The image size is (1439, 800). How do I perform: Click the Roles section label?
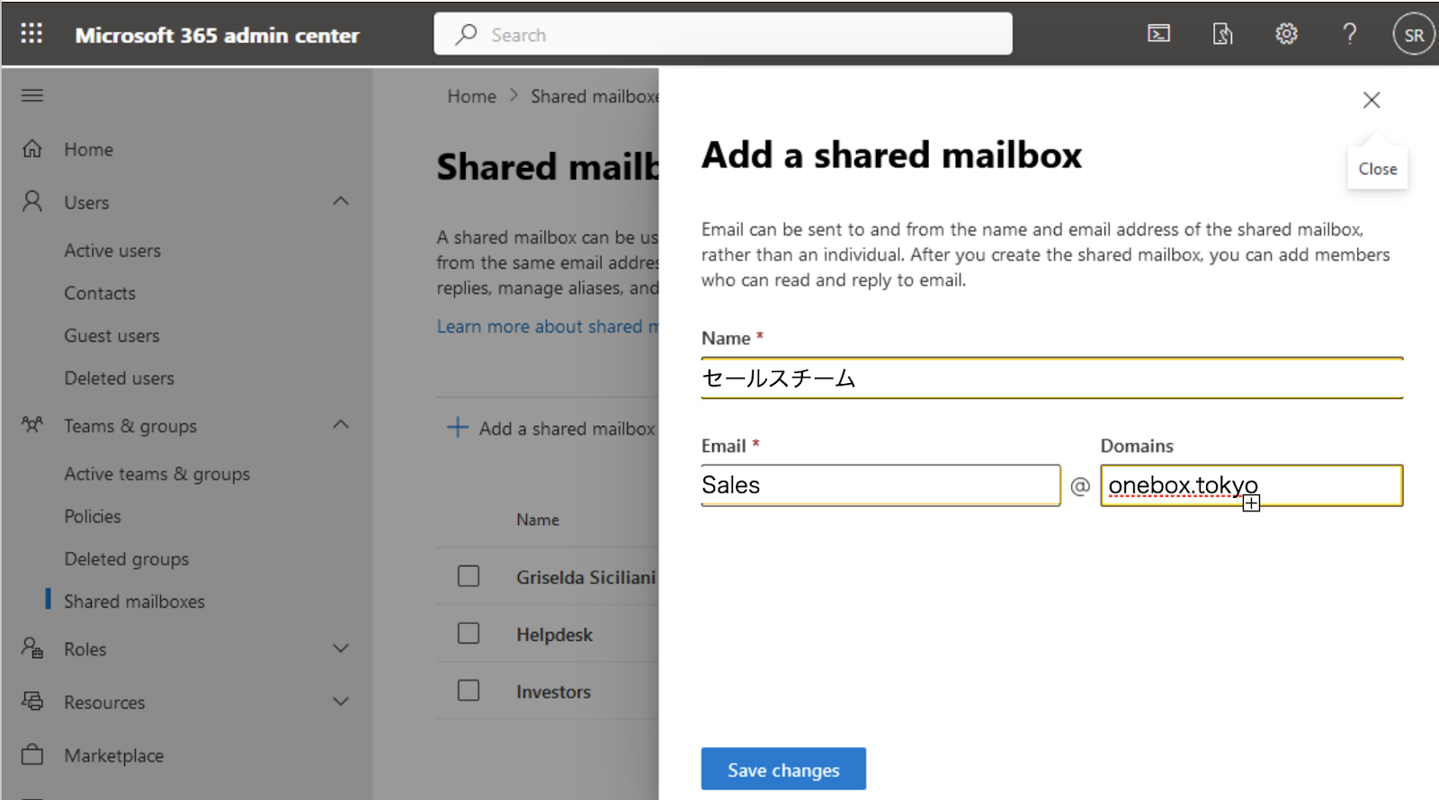point(85,649)
